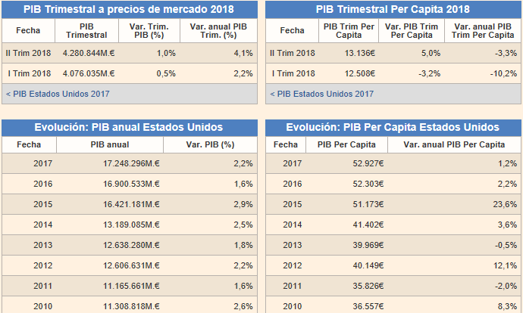Screen dimensions: 523x313
Task: Open the PIB Estados Unidos 2017 link under the Per Capita table
Action: point(321,94)
